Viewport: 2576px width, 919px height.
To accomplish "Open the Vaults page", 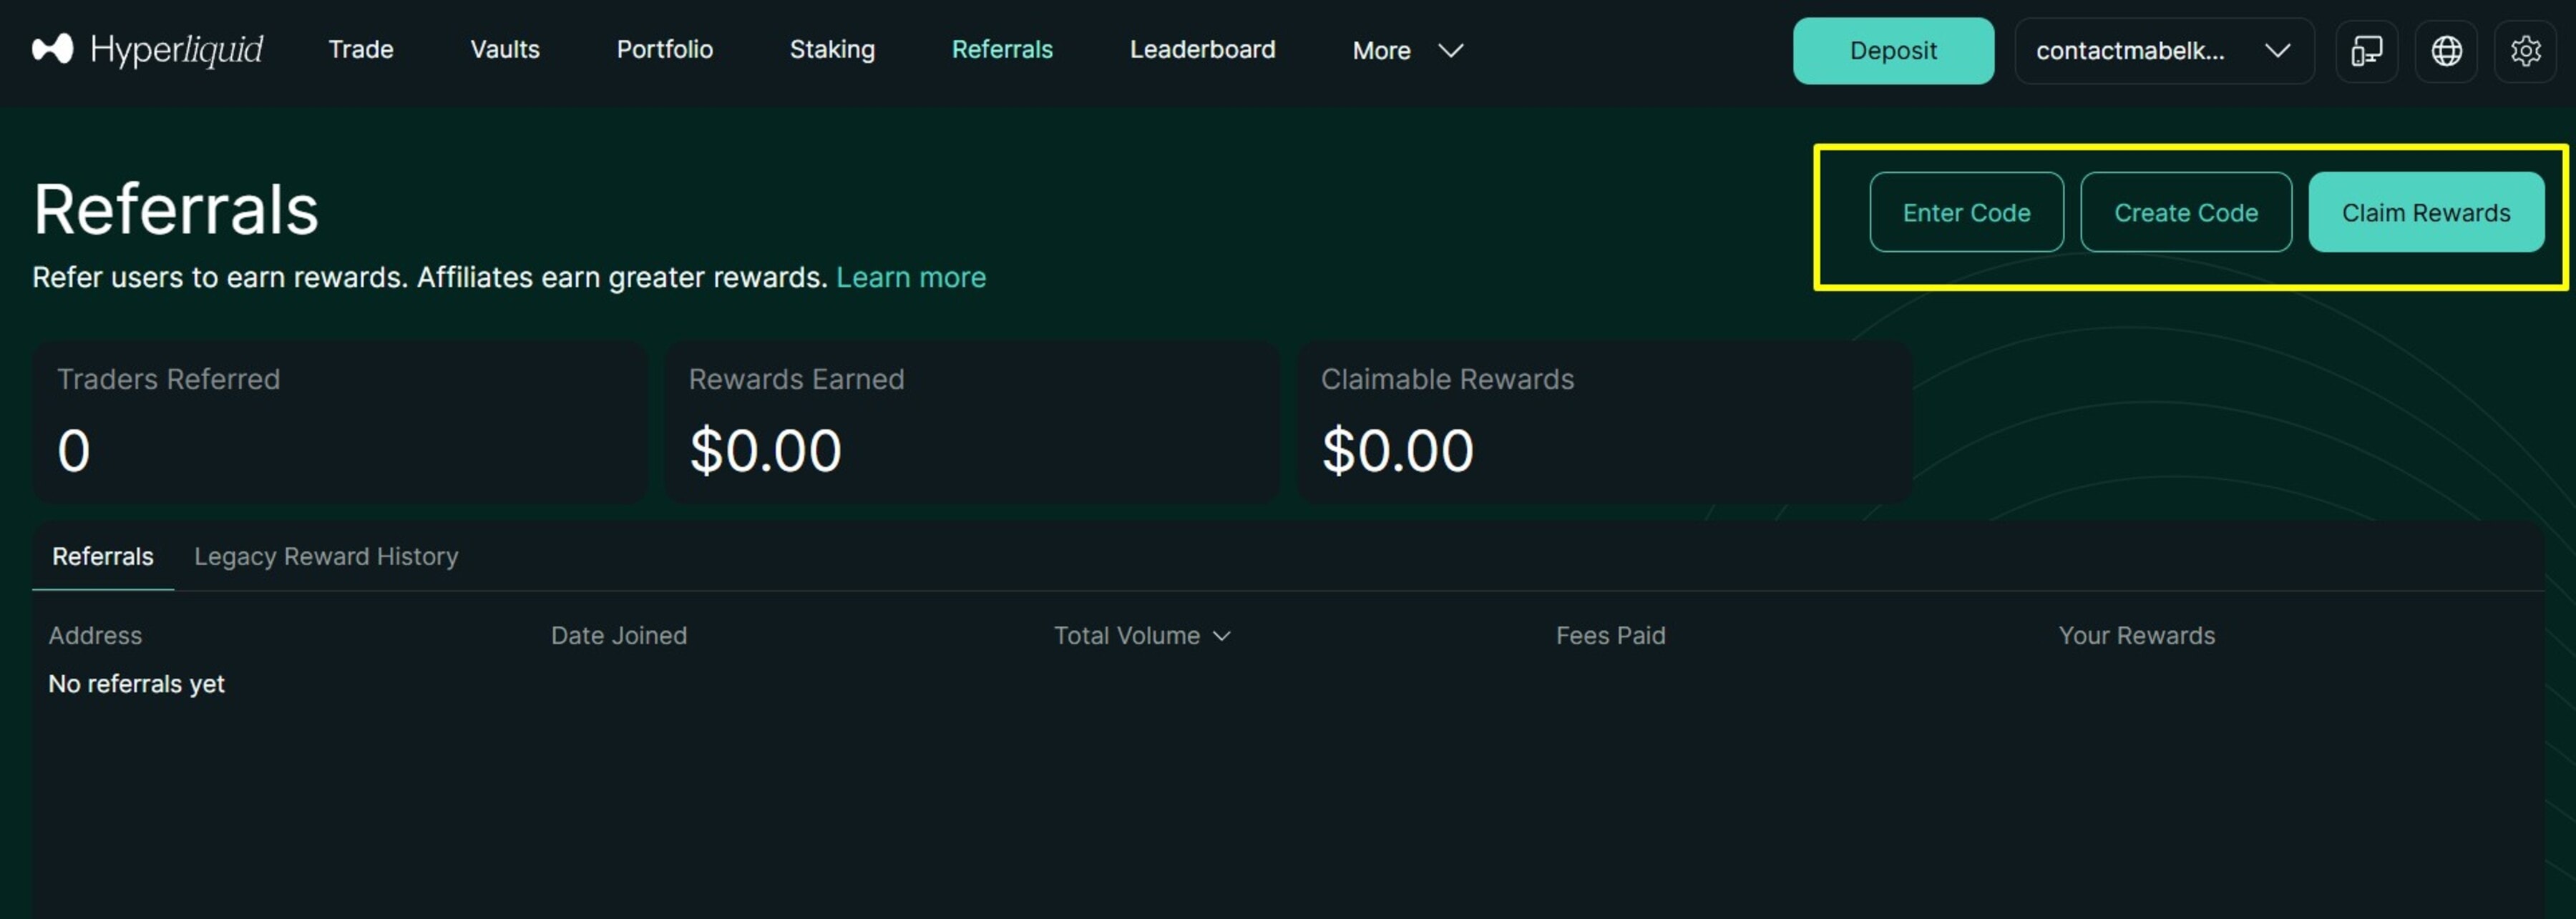I will (x=505, y=50).
